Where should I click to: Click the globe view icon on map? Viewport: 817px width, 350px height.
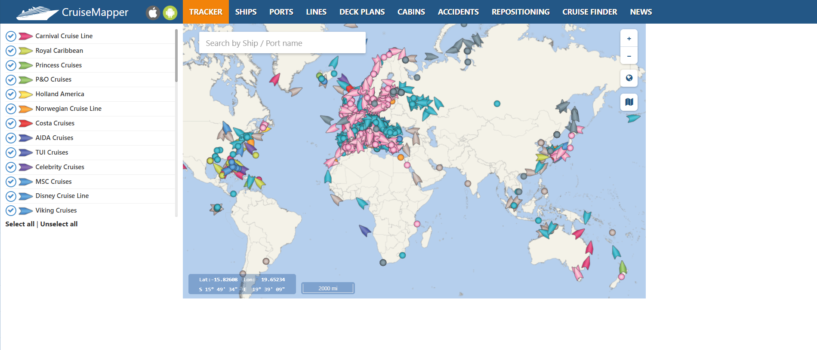[x=629, y=78]
